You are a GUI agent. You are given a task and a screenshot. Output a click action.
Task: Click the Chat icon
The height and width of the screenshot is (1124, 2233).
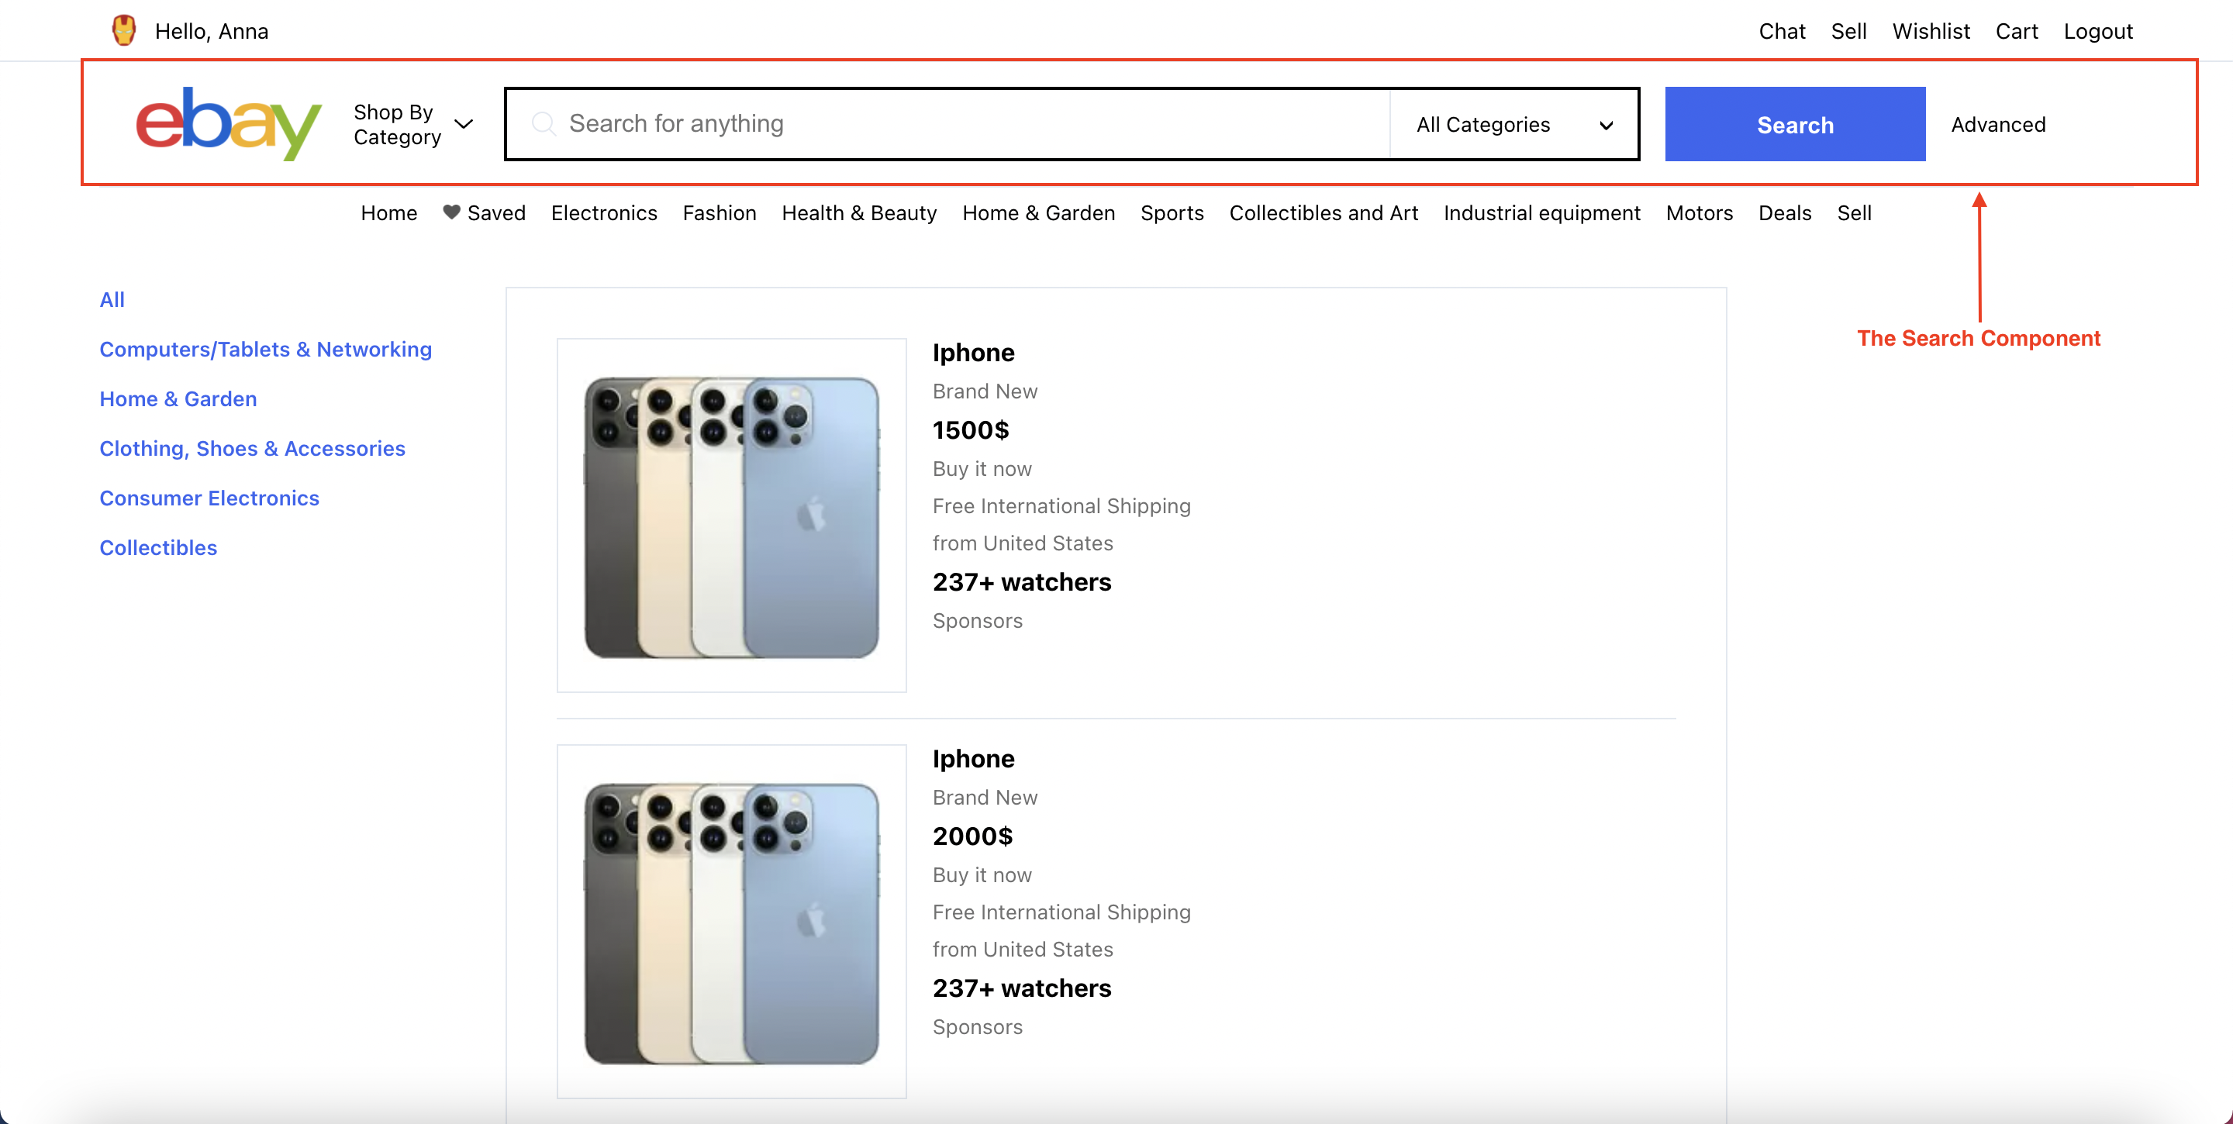[1783, 27]
